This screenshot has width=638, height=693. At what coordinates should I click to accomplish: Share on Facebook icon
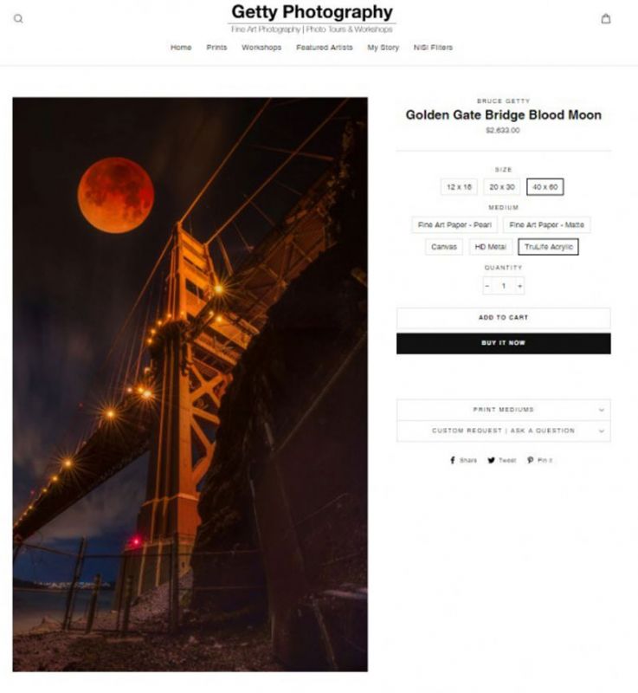coord(453,460)
